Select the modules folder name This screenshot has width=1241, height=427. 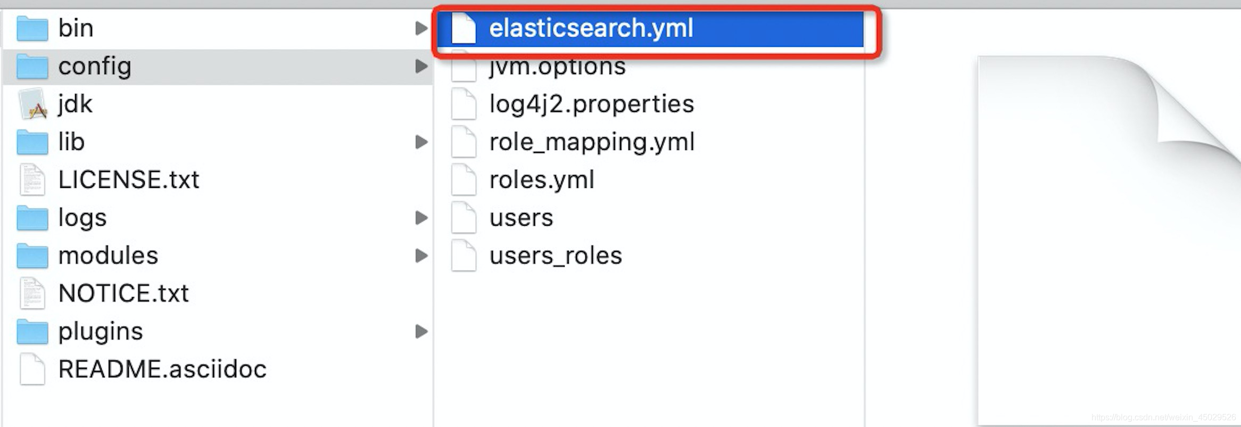(x=109, y=256)
